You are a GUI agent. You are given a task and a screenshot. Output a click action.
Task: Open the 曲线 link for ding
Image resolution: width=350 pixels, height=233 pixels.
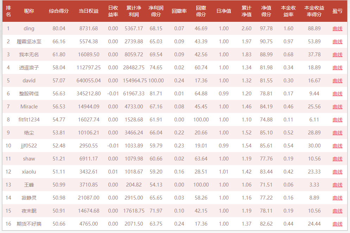coord(337,29)
